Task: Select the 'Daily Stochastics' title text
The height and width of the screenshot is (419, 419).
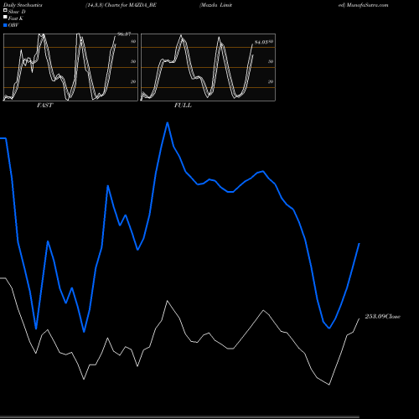Action: pyautogui.click(x=23, y=5)
